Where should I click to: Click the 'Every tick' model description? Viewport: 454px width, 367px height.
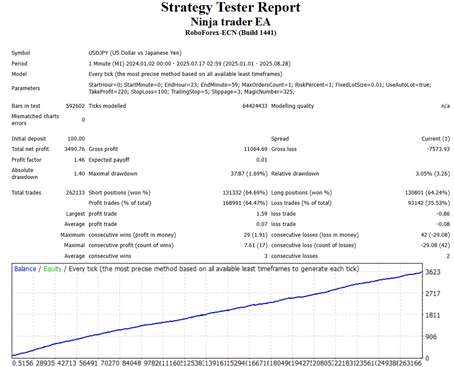tap(185, 74)
